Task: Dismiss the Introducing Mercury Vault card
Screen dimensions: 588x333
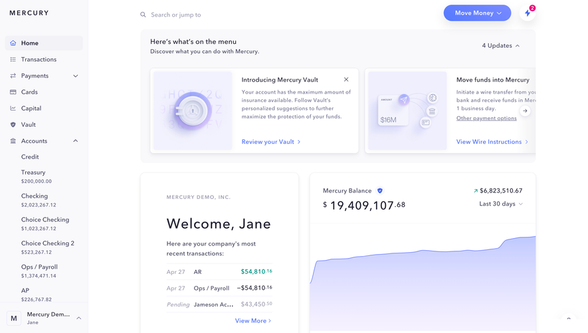Action: (346, 80)
